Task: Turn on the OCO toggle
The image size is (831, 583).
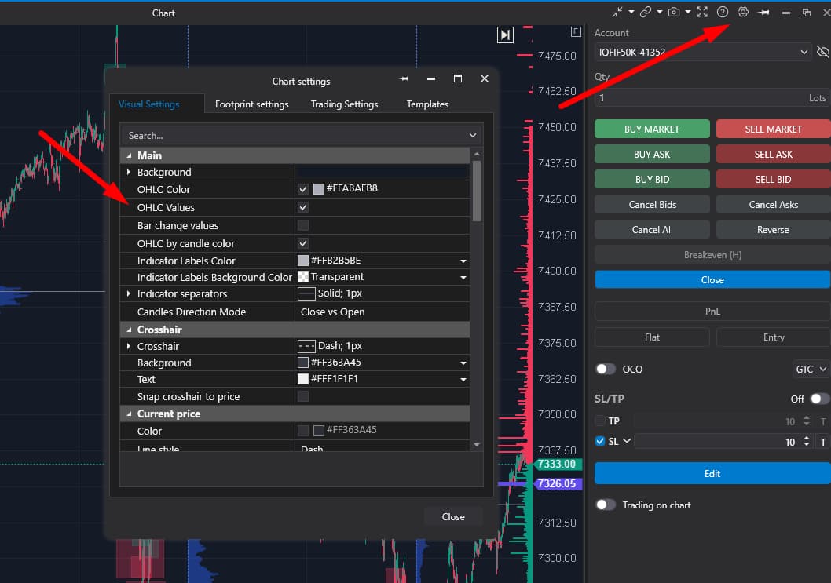Action: coord(606,369)
